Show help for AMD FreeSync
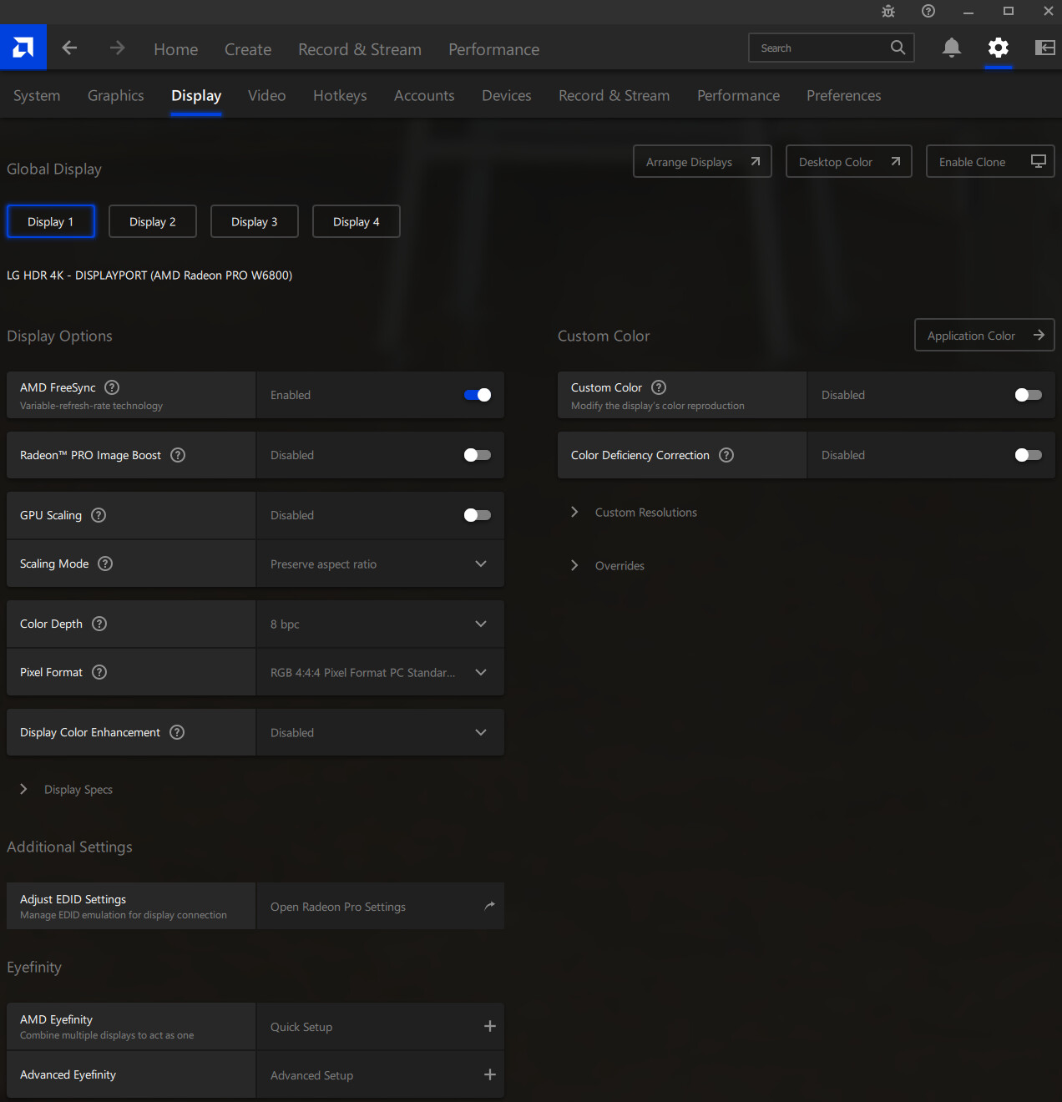The image size is (1062, 1102). 112,387
